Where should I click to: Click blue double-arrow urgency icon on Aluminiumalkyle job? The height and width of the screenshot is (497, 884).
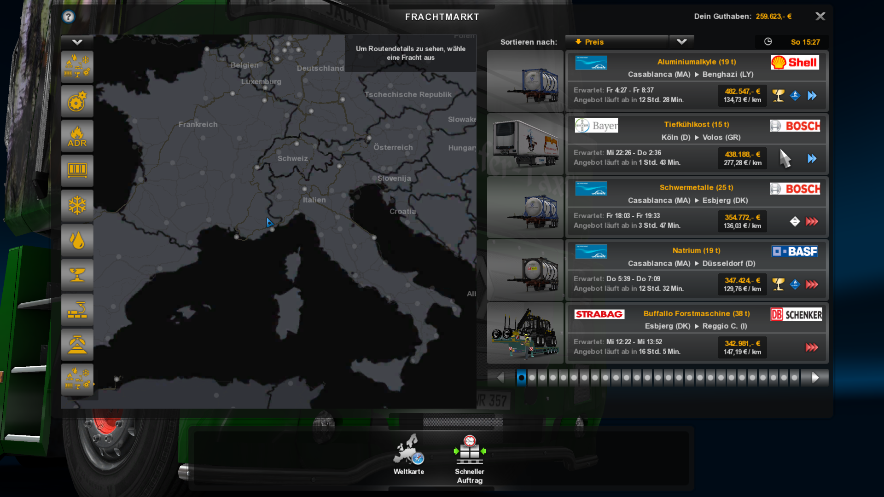point(812,96)
